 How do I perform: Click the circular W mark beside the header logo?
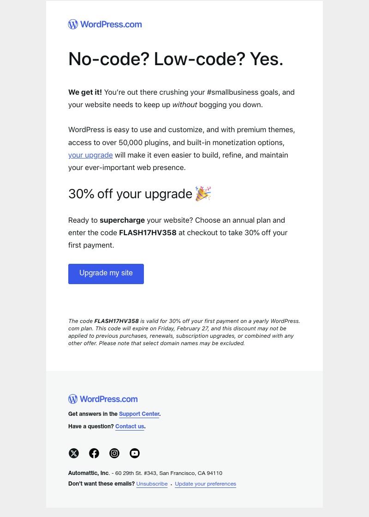tap(73, 24)
